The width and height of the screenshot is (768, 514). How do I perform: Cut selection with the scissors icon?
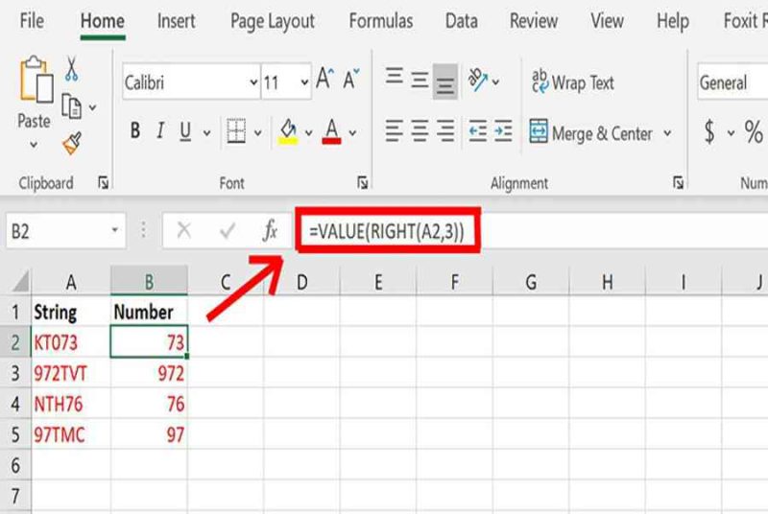pos(71,68)
